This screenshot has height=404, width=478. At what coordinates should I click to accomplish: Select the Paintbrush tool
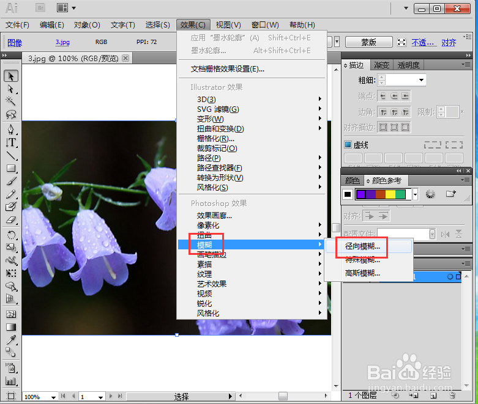tap(11, 181)
